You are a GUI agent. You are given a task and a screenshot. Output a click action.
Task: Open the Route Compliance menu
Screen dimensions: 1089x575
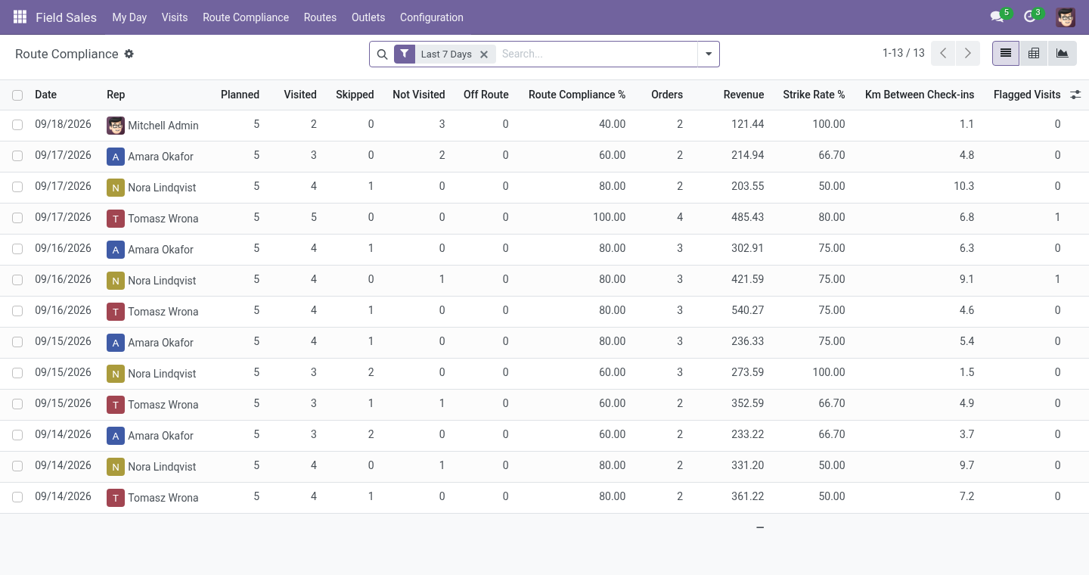pyautogui.click(x=246, y=17)
